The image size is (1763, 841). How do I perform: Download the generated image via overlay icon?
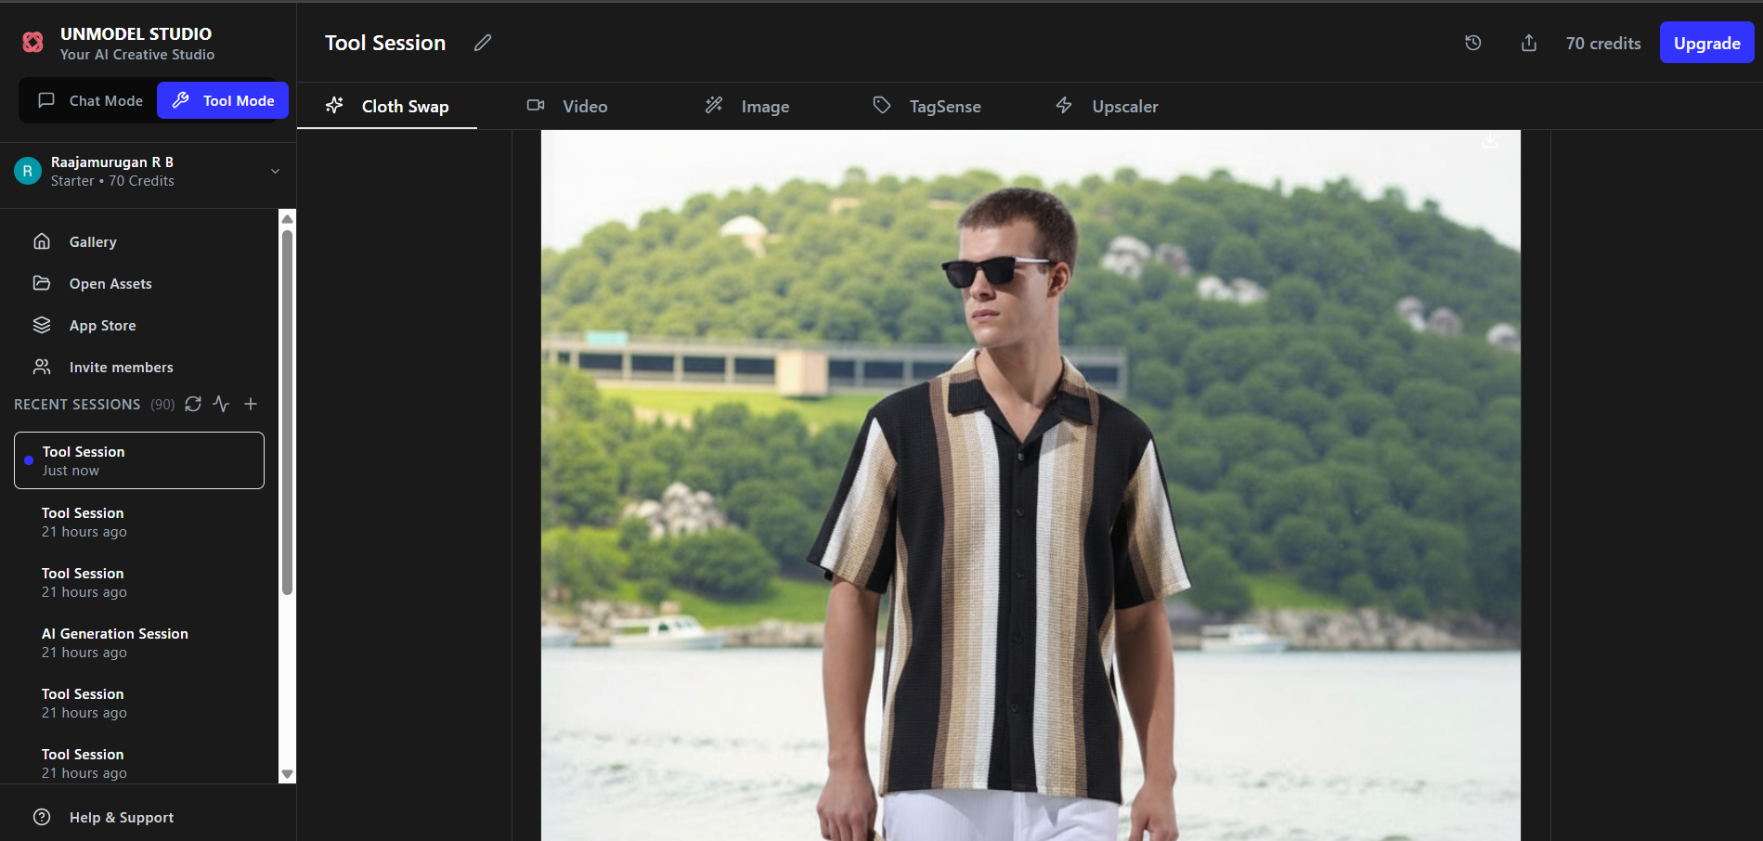click(1489, 139)
